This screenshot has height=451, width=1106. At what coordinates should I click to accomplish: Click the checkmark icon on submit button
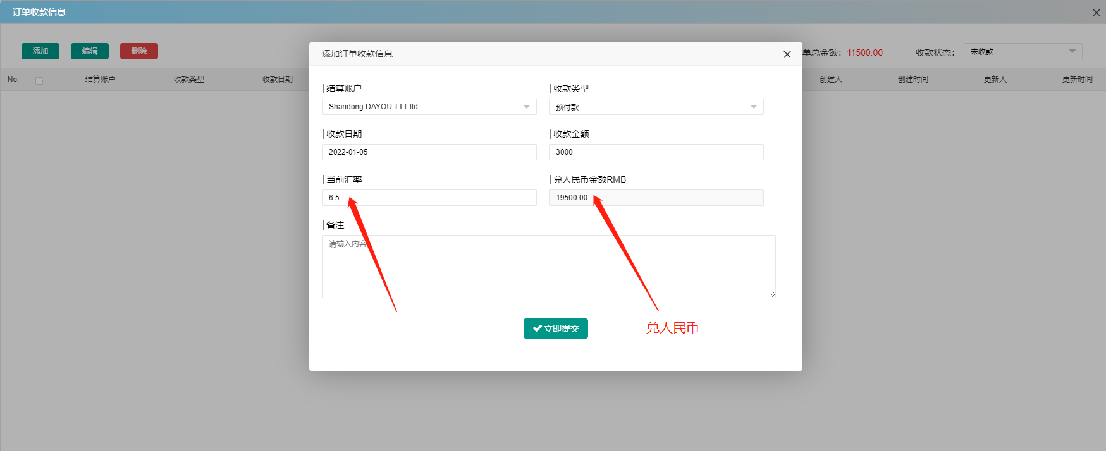pos(537,328)
